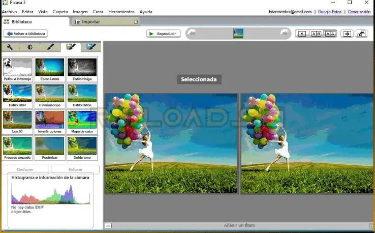Go to previous photo with left arrow

(192, 34)
